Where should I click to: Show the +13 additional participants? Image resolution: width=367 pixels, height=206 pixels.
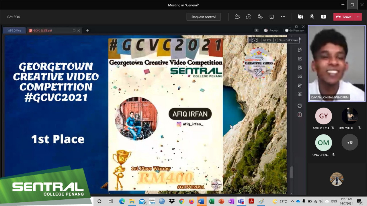350,142
